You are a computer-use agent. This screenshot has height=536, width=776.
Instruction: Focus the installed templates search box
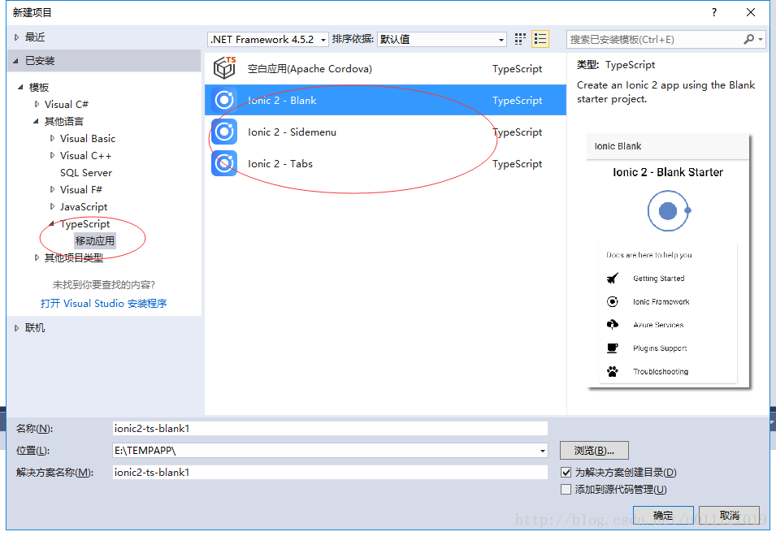(x=653, y=40)
